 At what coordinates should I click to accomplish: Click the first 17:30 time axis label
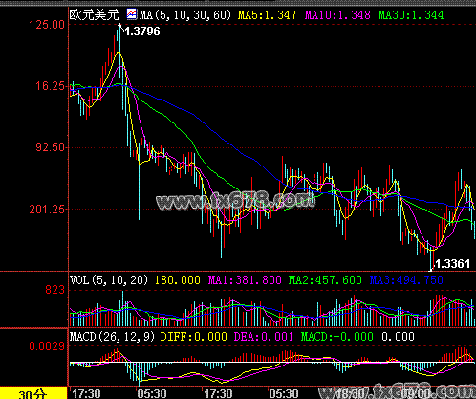pos(86,393)
